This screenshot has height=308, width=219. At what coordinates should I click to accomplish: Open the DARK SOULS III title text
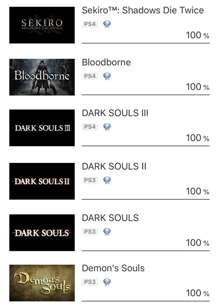(x=115, y=113)
